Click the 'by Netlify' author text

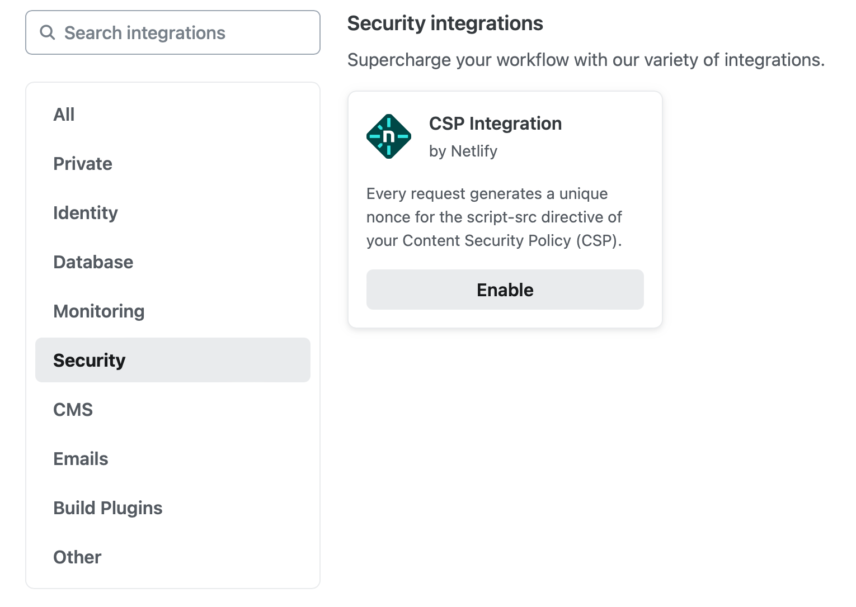(x=463, y=151)
